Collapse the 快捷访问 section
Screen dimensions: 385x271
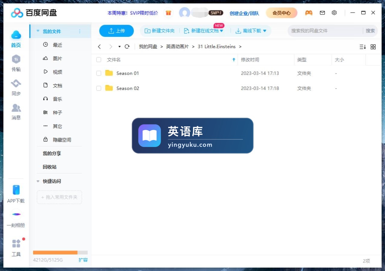click(x=38, y=181)
